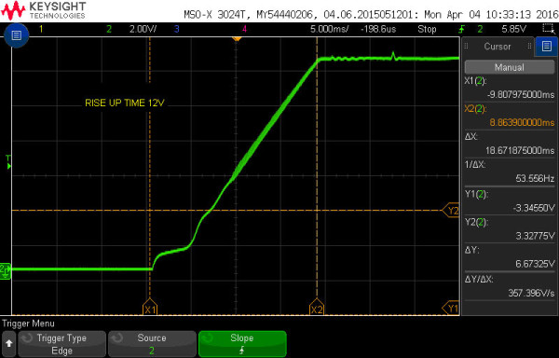Click the zoom selection box icon at top-right
Image resolution: width=559 pixels, height=358 pixels.
click(548, 29)
